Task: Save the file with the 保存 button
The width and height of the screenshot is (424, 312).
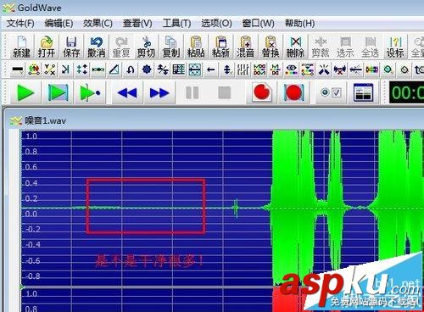Action: coord(71,47)
